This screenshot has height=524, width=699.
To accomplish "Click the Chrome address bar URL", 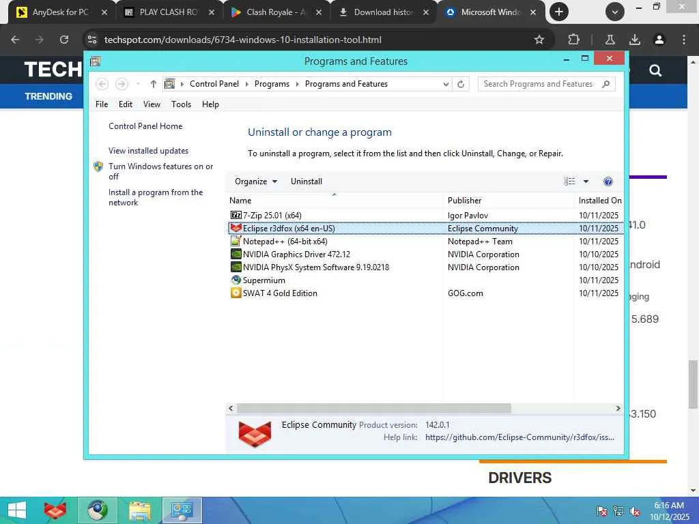I will pyautogui.click(x=242, y=40).
